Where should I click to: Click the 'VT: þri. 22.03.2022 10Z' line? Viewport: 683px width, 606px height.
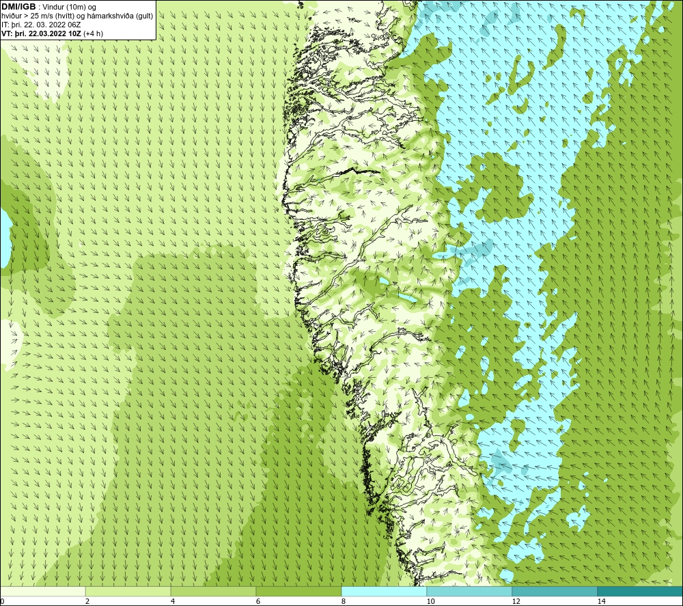point(53,33)
